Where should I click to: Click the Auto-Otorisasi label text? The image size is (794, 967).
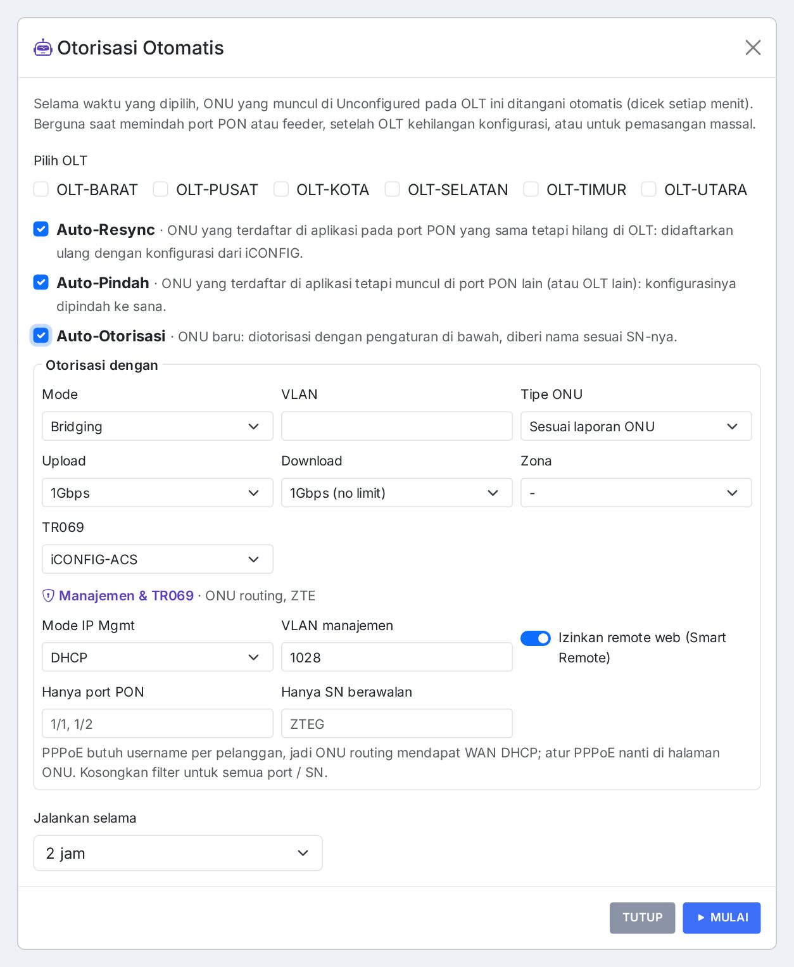[111, 336]
